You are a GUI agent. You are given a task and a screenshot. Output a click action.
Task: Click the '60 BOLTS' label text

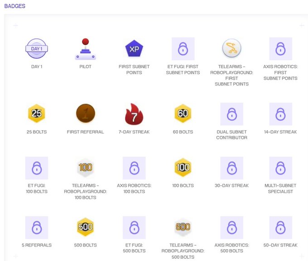coord(183,132)
